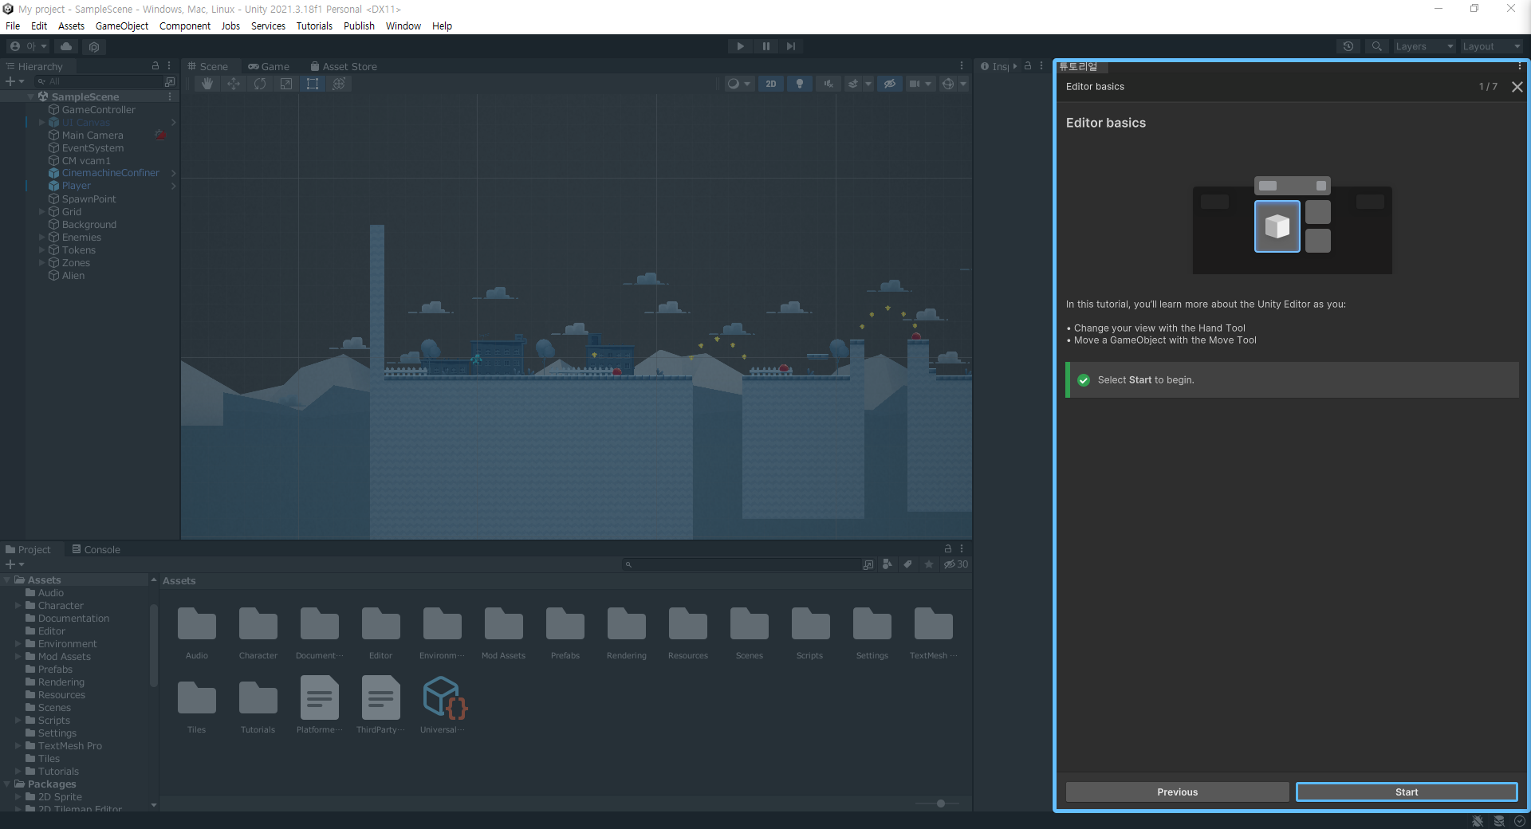Expand the Enemies object in Hierarchy
Image resolution: width=1531 pixels, height=829 pixels.
tap(41, 238)
